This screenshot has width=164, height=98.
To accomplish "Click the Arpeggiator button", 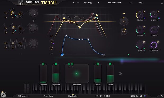I will 48,96.
